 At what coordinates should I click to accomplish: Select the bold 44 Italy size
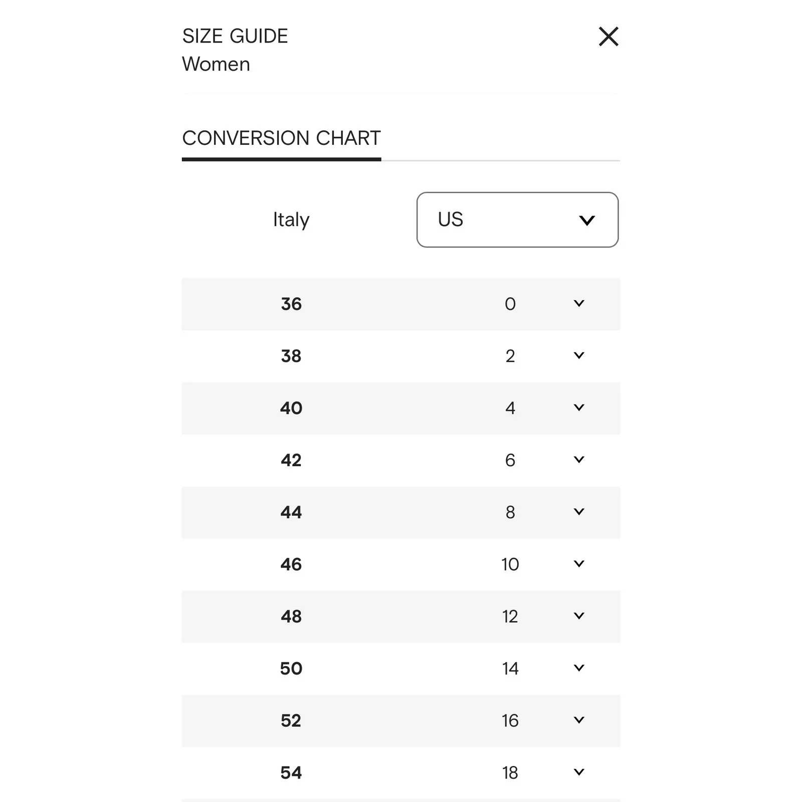point(291,512)
